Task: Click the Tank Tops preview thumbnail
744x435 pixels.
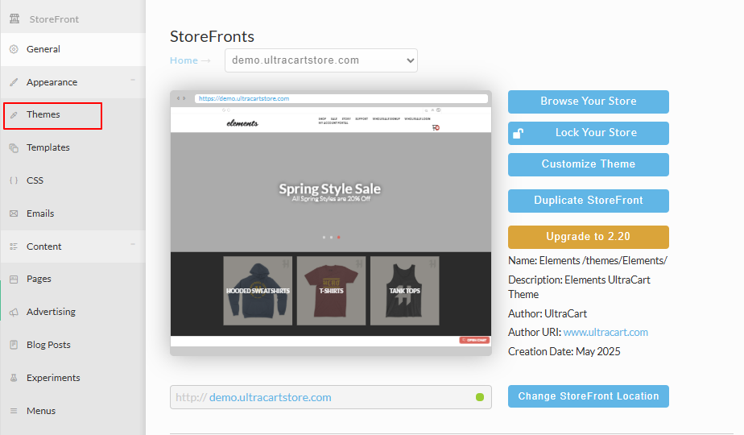Action: point(405,291)
